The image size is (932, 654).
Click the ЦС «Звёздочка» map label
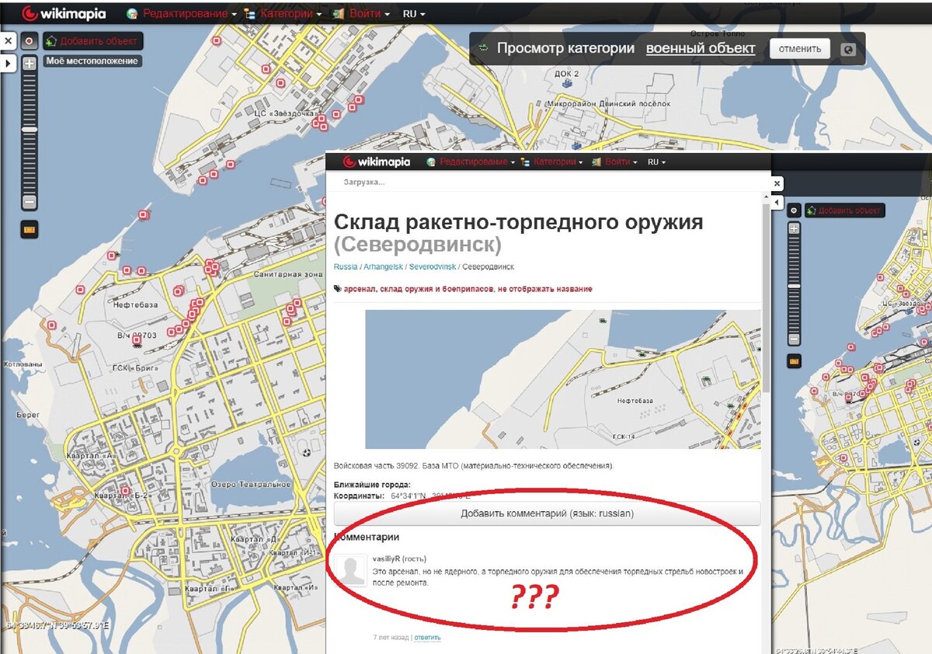[285, 113]
